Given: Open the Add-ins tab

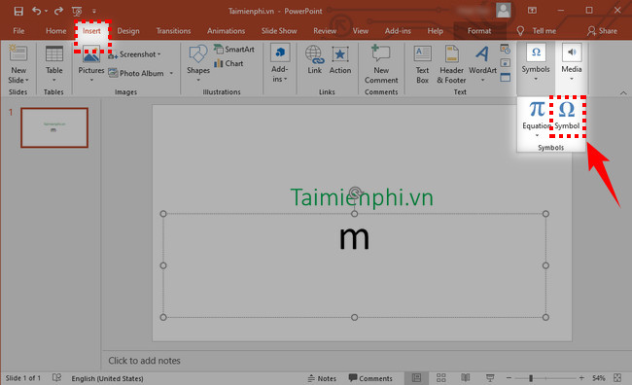Looking at the screenshot, I should pyautogui.click(x=398, y=31).
